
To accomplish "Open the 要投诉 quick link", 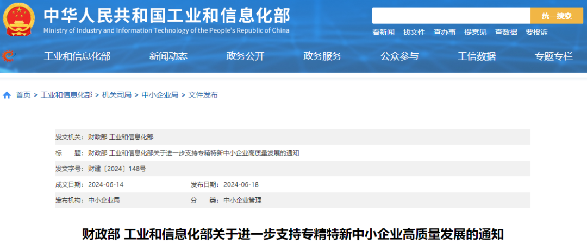I will [x=536, y=33].
